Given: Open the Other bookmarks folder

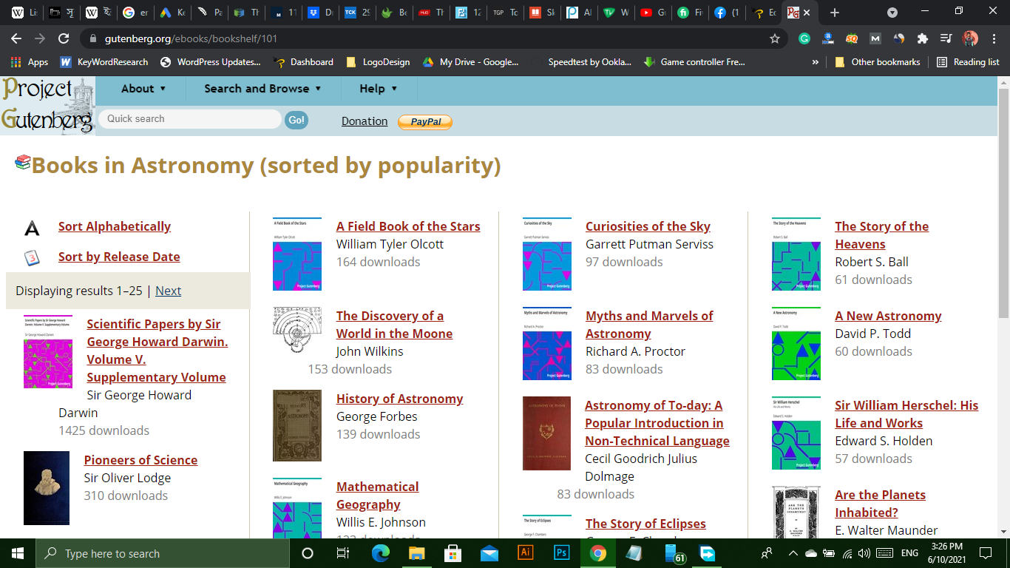Looking at the screenshot, I should point(878,62).
